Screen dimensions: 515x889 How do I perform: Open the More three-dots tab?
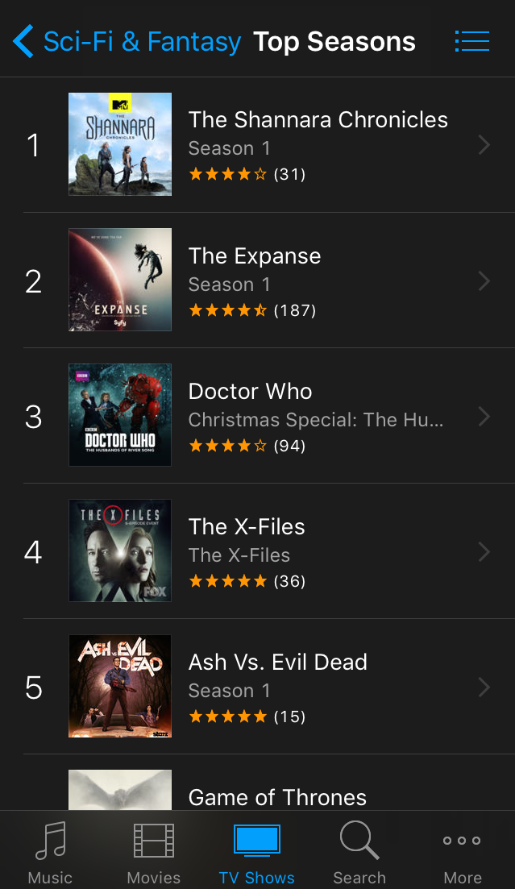point(463,841)
